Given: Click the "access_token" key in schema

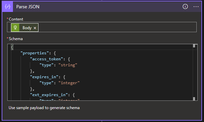Looking at the screenshot, I should (46, 59).
